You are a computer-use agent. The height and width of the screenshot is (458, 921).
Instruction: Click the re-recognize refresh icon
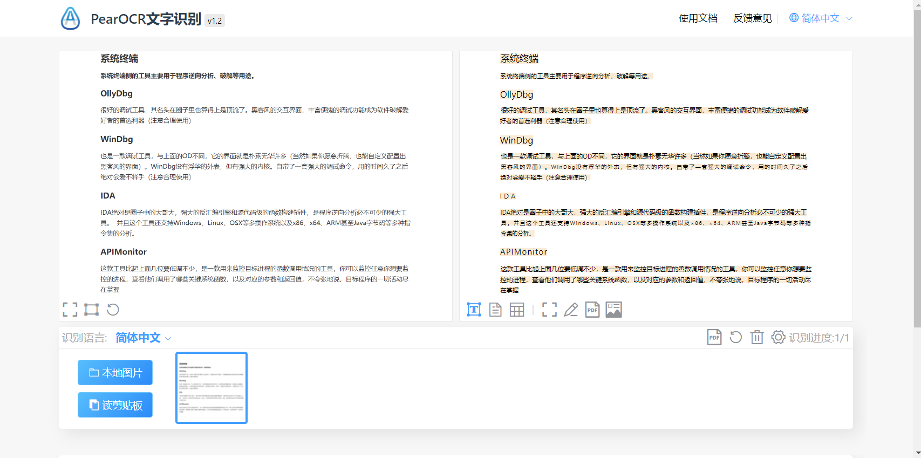[736, 337]
